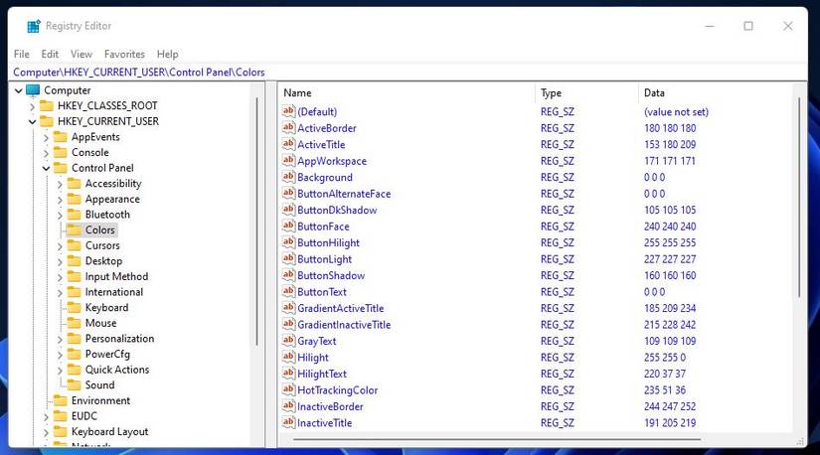The height and width of the screenshot is (455, 820).
Task: Click the Environment key folder icon
Action: pos(61,400)
